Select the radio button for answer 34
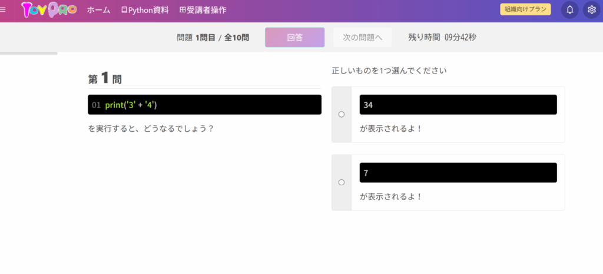The height and width of the screenshot is (274, 603). point(342,114)
